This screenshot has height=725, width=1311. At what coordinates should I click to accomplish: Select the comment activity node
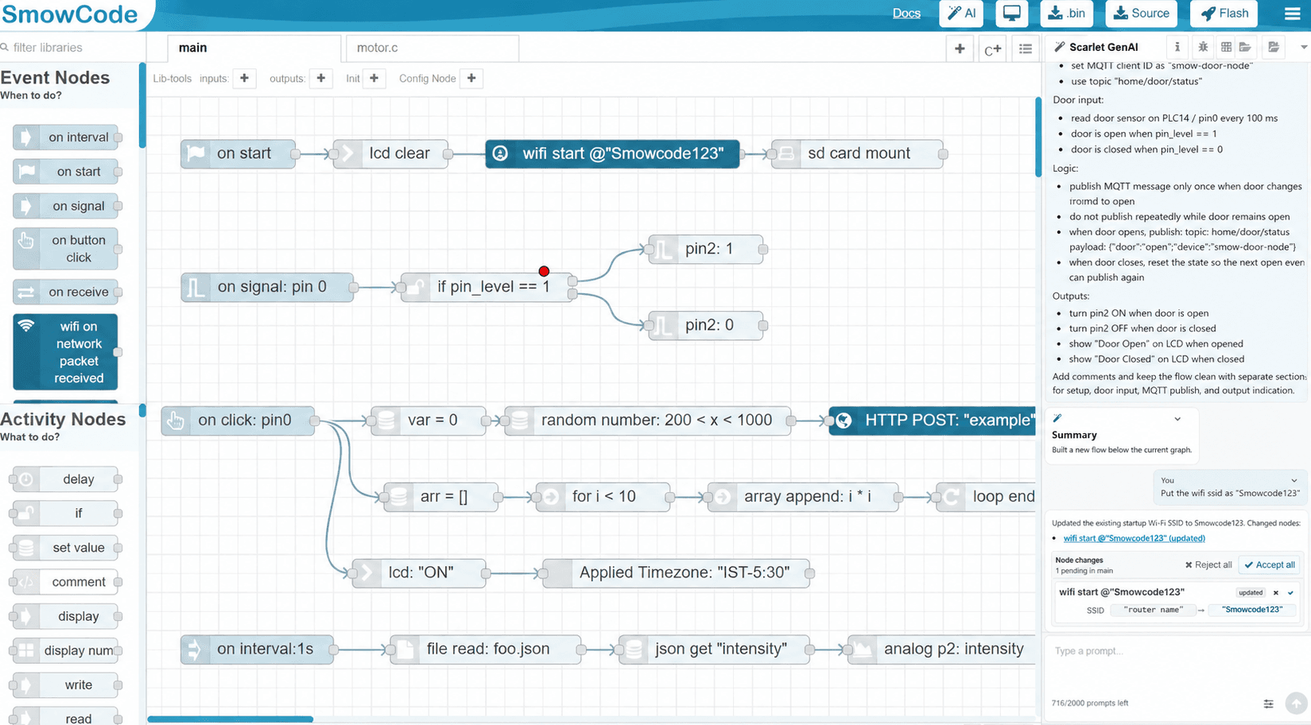pyautogui.click(x=67, y=582)
